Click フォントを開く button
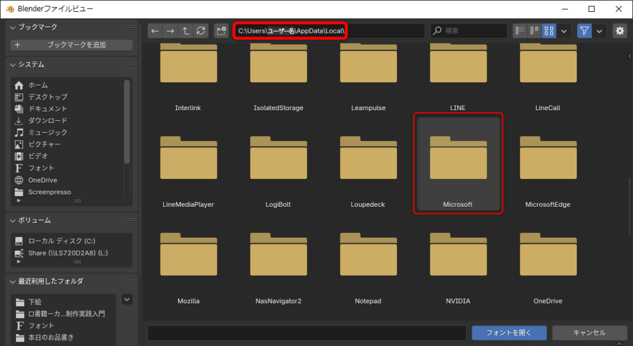This screenshot has height=346, width=633. (509, 333)
